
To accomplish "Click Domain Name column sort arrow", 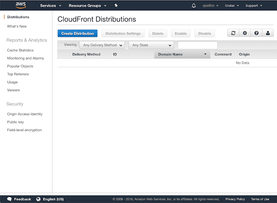I will click(x=205, y=54).
